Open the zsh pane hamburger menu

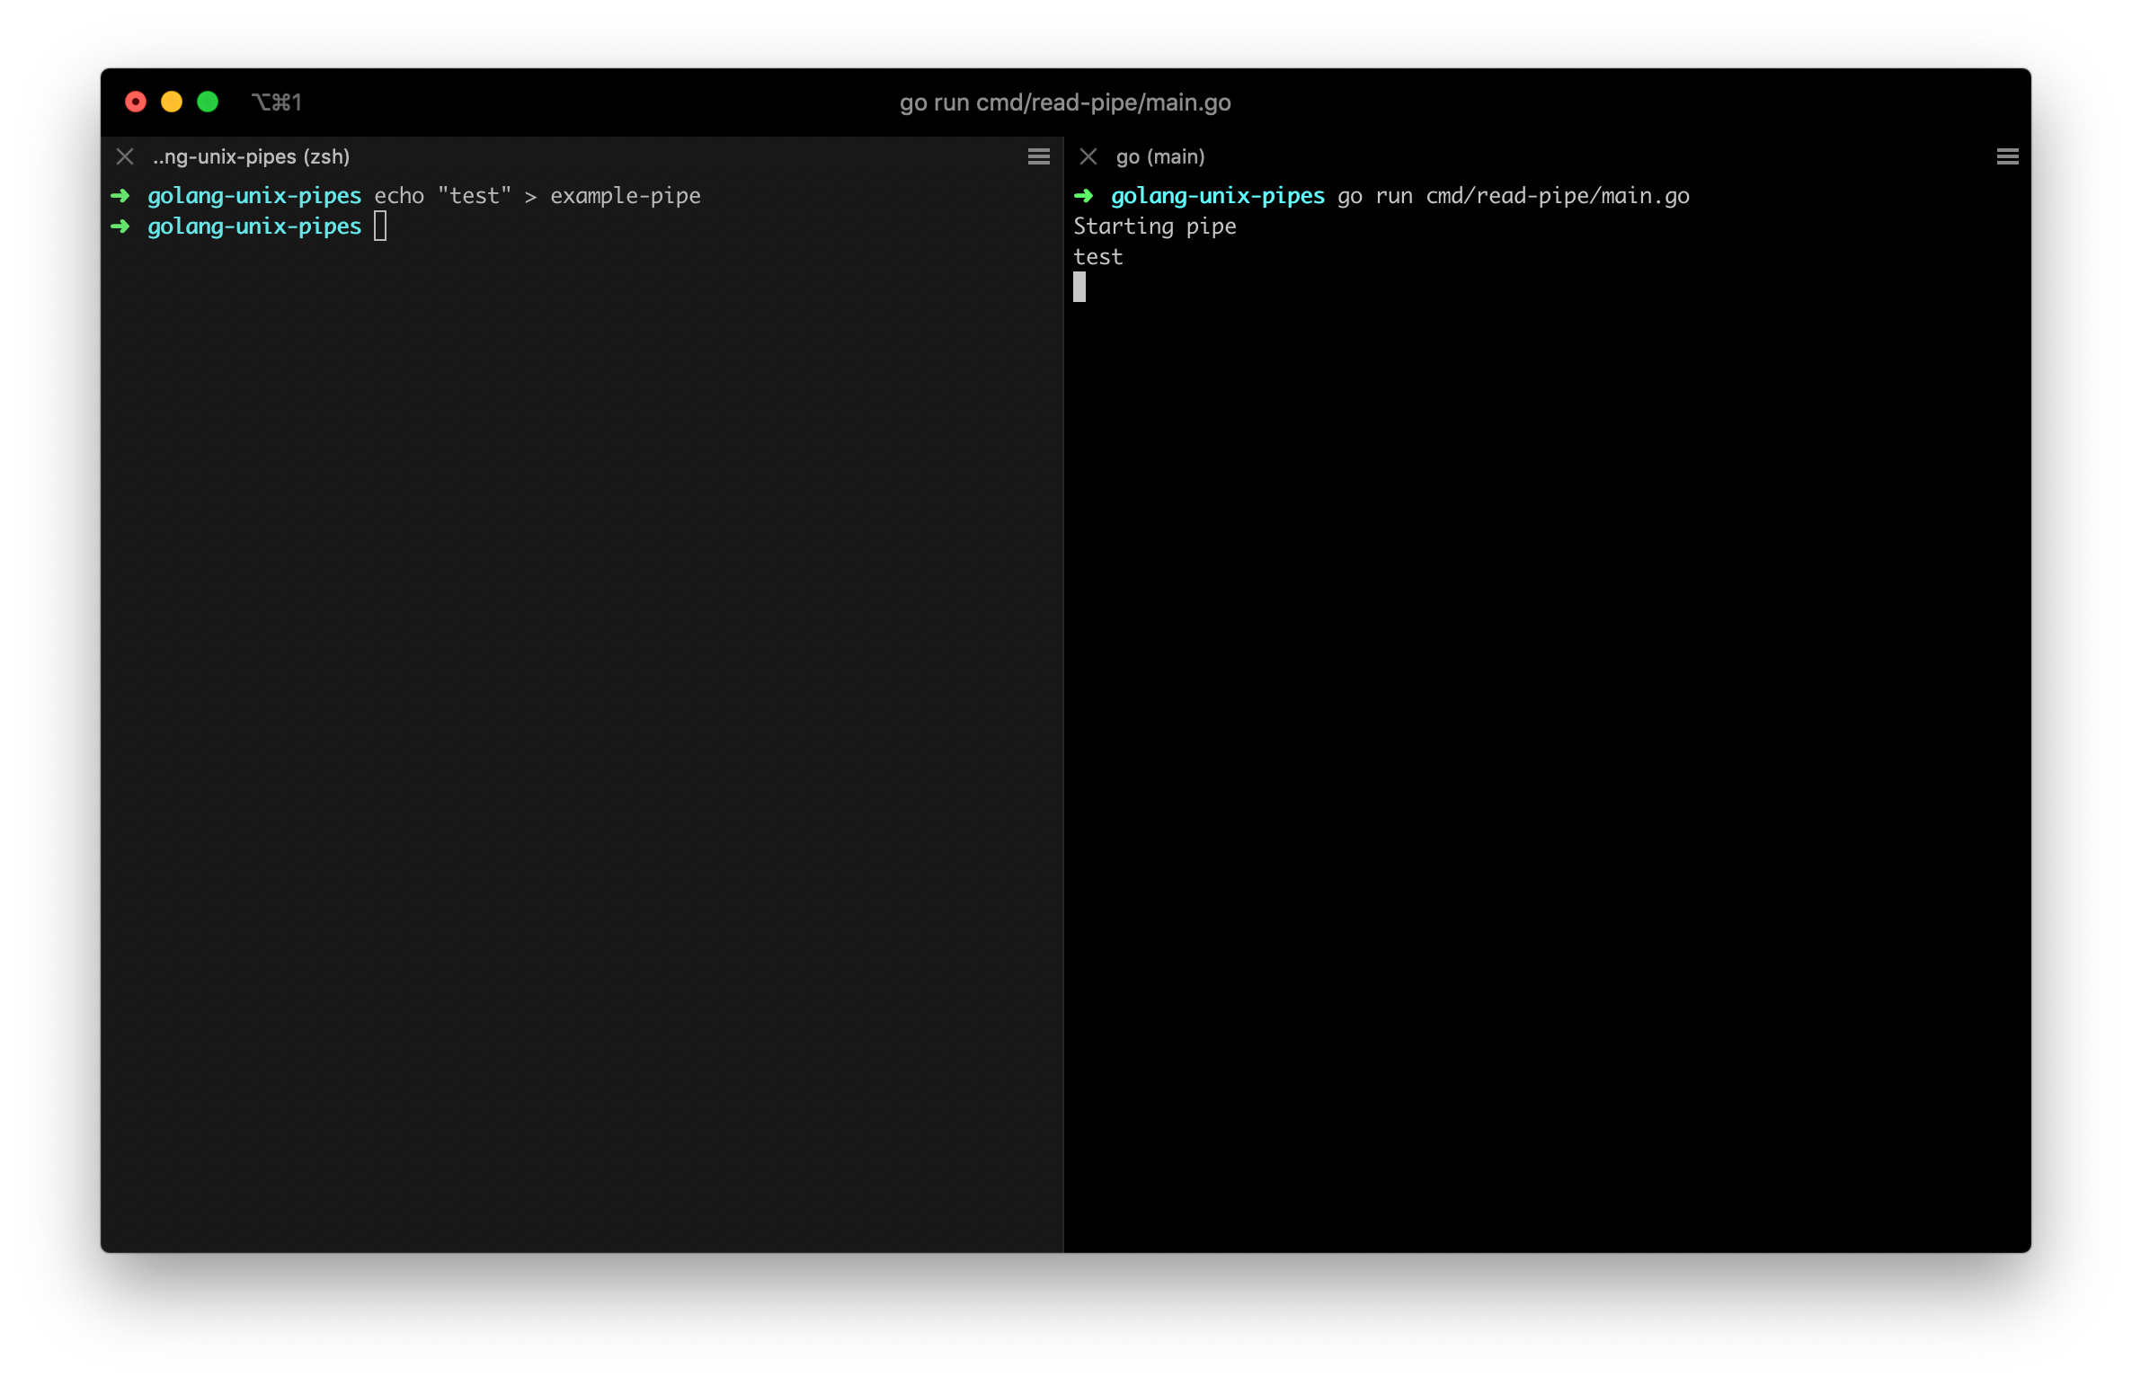coord(1038,156)
